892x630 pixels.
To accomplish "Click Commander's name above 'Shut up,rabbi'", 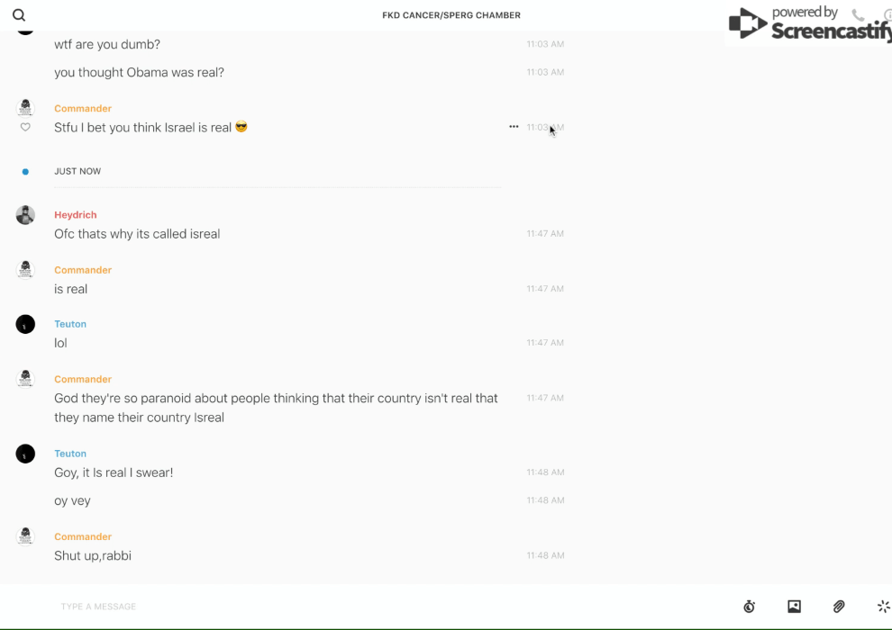I will pos(83,536).
